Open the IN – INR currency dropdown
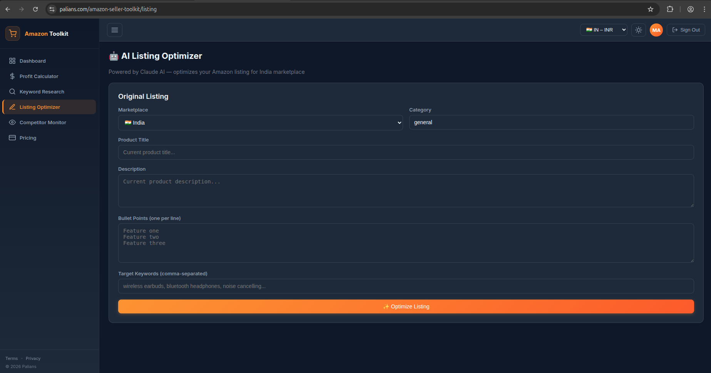Screen dimensions: 711x373 (603, 30)
